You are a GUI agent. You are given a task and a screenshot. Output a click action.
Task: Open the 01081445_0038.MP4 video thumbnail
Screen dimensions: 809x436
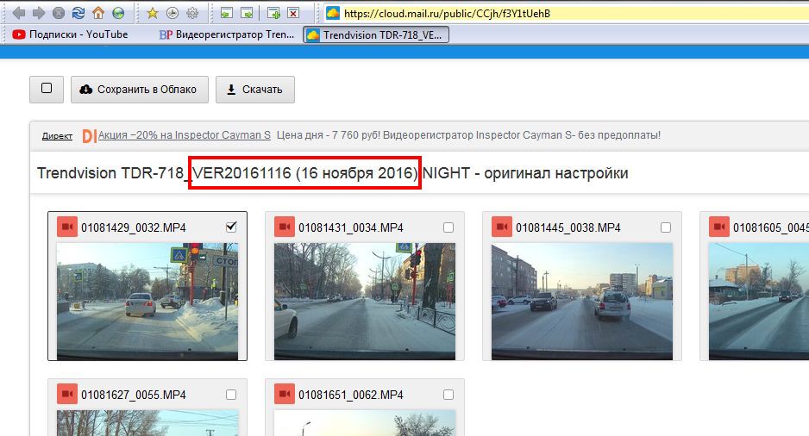click(x=581, y=300)
